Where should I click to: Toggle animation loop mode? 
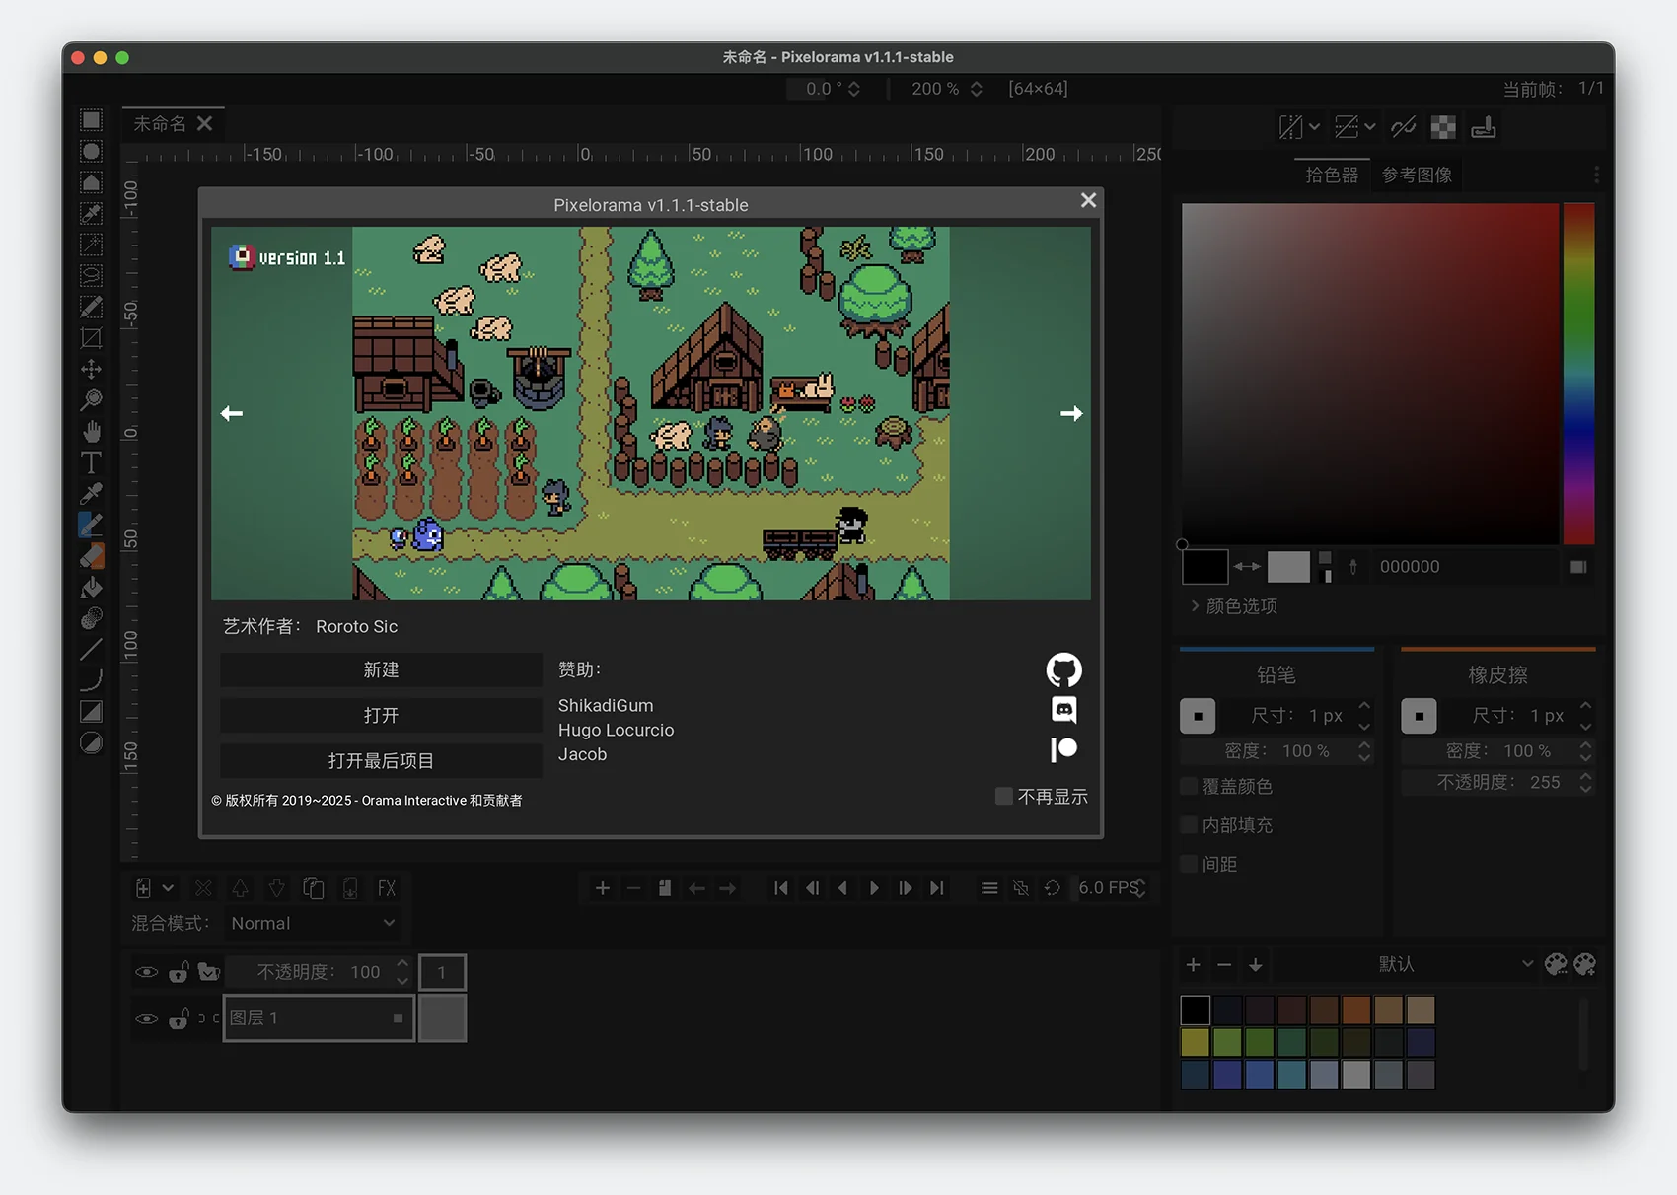coord(1053,888)
